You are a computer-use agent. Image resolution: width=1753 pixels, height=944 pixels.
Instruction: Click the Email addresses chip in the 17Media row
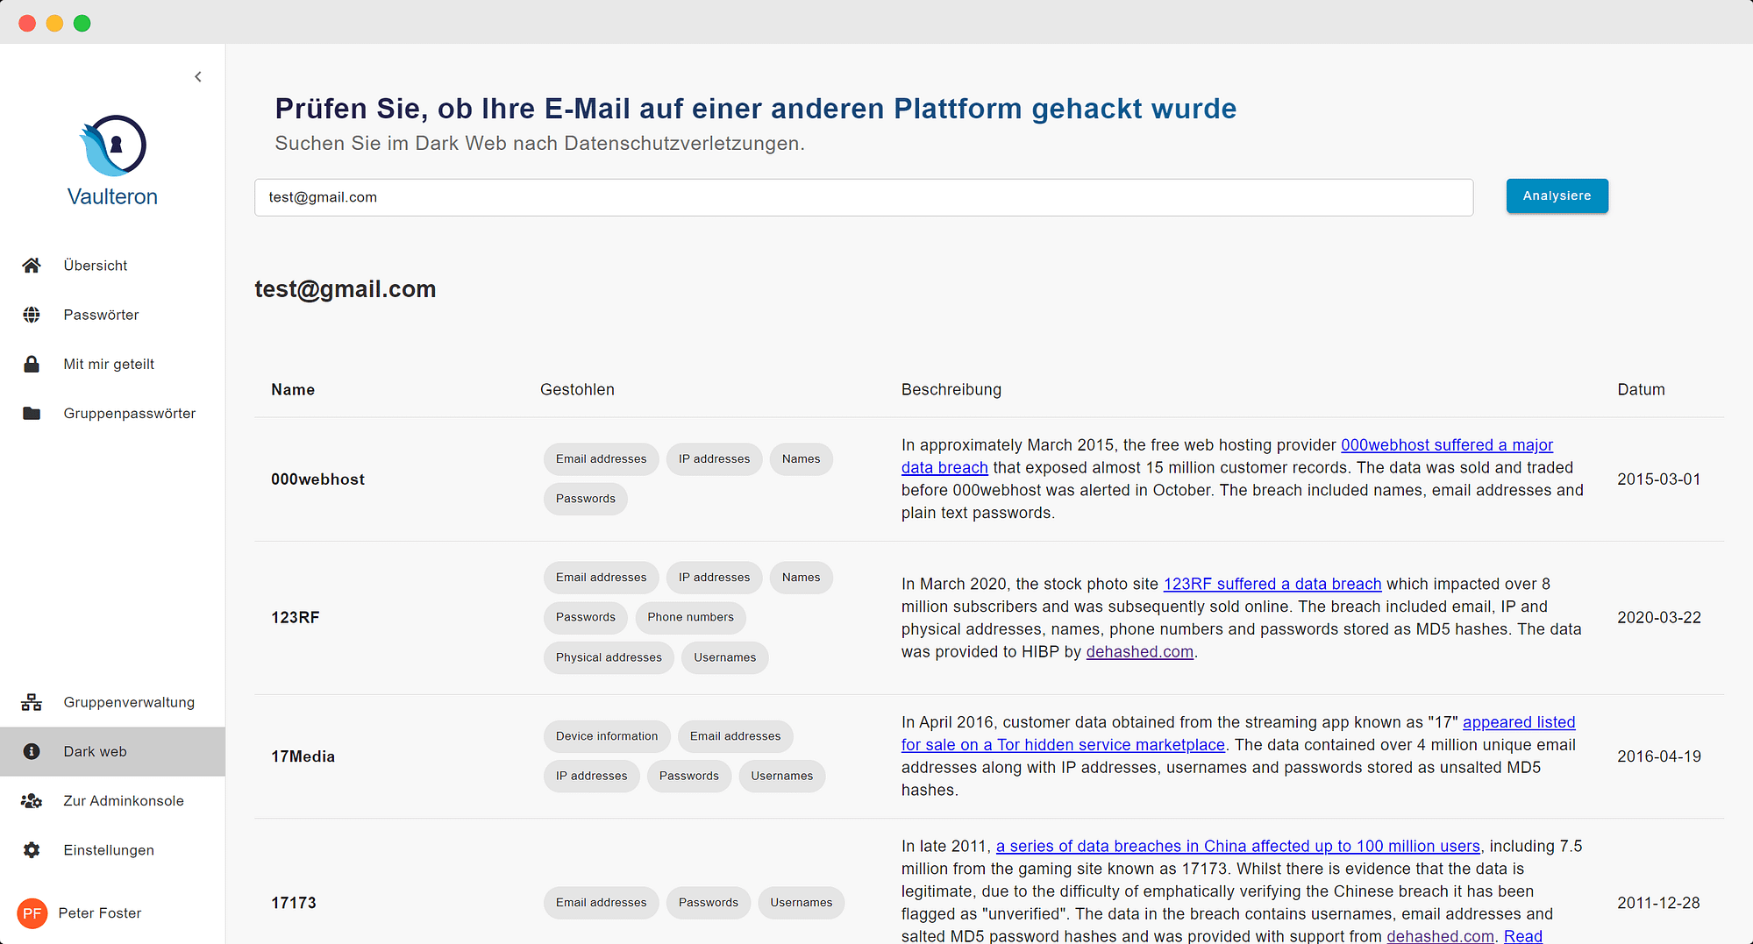(735, 736)
